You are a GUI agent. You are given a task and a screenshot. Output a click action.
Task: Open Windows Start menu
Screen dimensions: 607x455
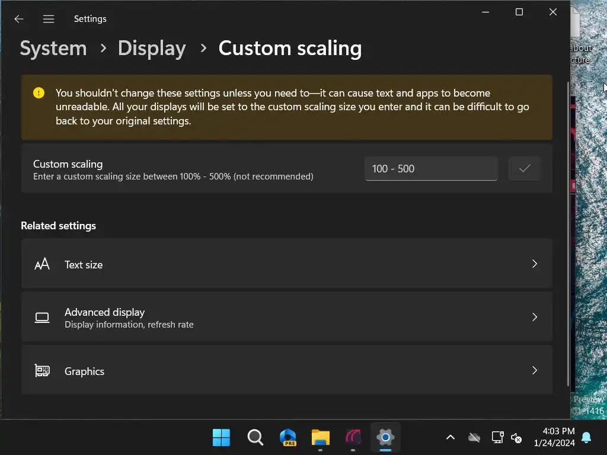pyautogui.click(x=221, y=438)
